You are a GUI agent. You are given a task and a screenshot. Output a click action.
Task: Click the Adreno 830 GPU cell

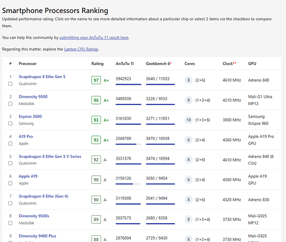point(258,200)
